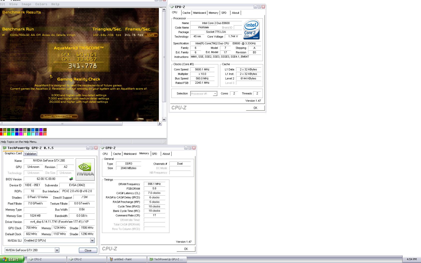Screen dimensions: 421x263
Task: Click Submit Results Online in AquaMark3
Action: tap(59, 116)
